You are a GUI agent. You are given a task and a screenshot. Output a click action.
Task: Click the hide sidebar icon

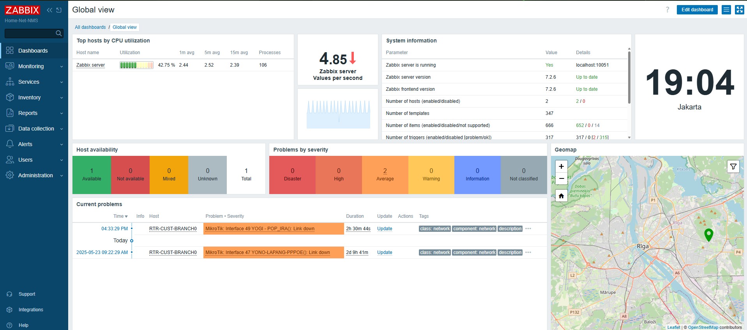[x=59, y=10]
